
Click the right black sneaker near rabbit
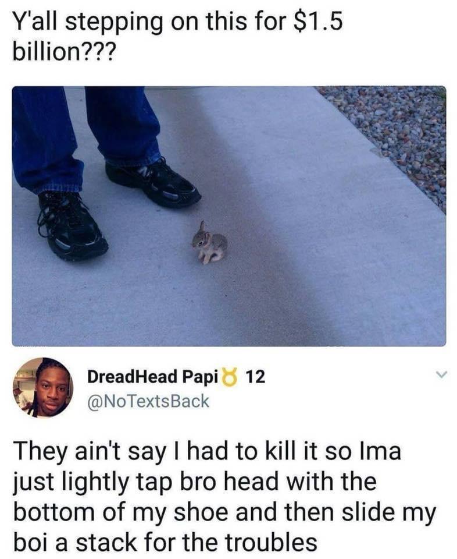point(153,183)
